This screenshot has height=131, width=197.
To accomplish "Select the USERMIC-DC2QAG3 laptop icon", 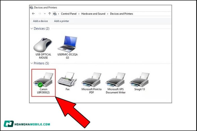I will click(x=67, y=44).
